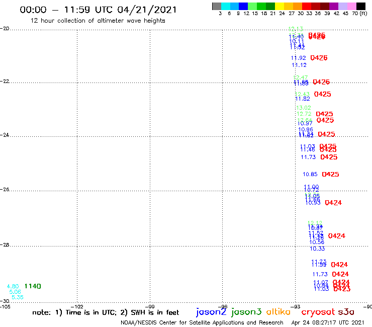Screen dimensions: 372x327
Task: Pick the lavender swatch in the legend bar
Action: tap(343, 6)
